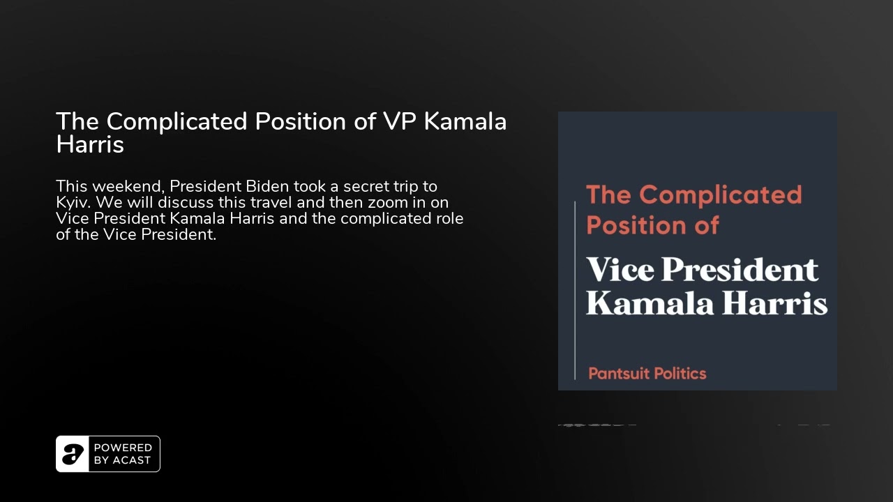The width and height of the screenshot is (893, 502).
Task: Click the 'BY ACAST' text in the badge
Action: pos(123,460)
